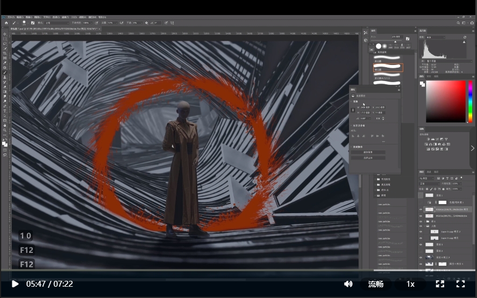This screenshot has height=298, width=477.
Task: Pick a red shade in the color field
Action: (x=446, y=101)
